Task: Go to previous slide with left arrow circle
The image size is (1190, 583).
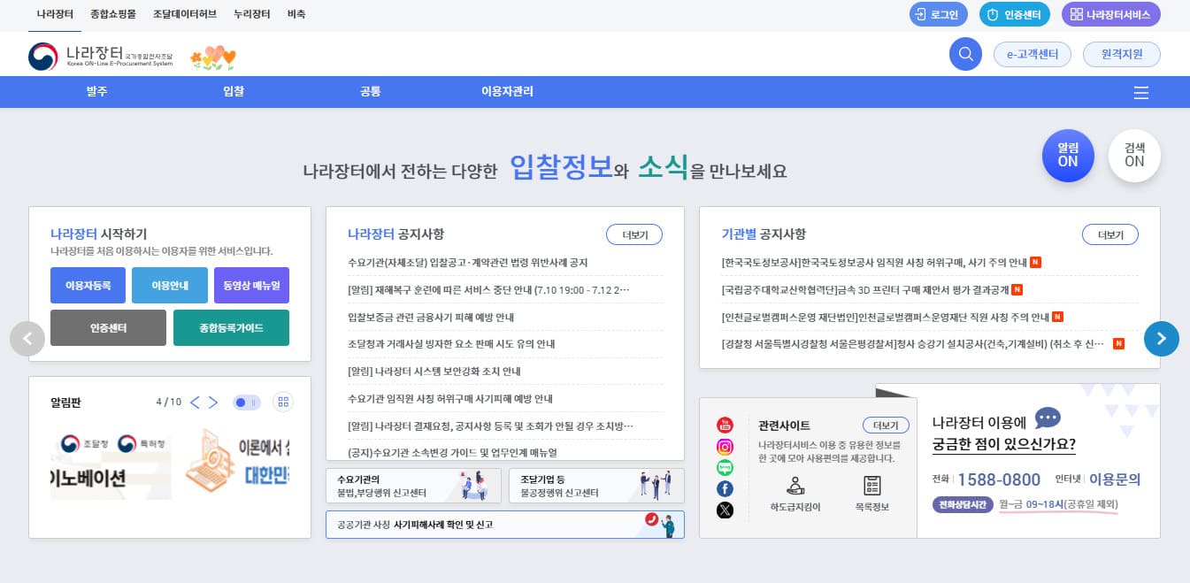Action: (x=27, y=338)
